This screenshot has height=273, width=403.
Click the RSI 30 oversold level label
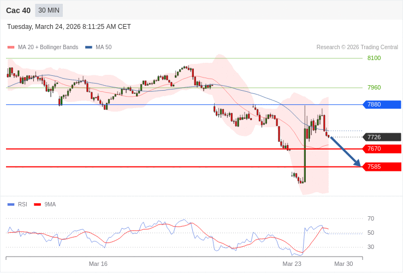coord(371,247)
